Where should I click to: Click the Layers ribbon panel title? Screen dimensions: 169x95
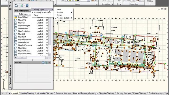click(77, 4)
